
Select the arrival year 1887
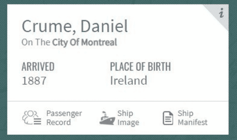click(x=34, y=81)
